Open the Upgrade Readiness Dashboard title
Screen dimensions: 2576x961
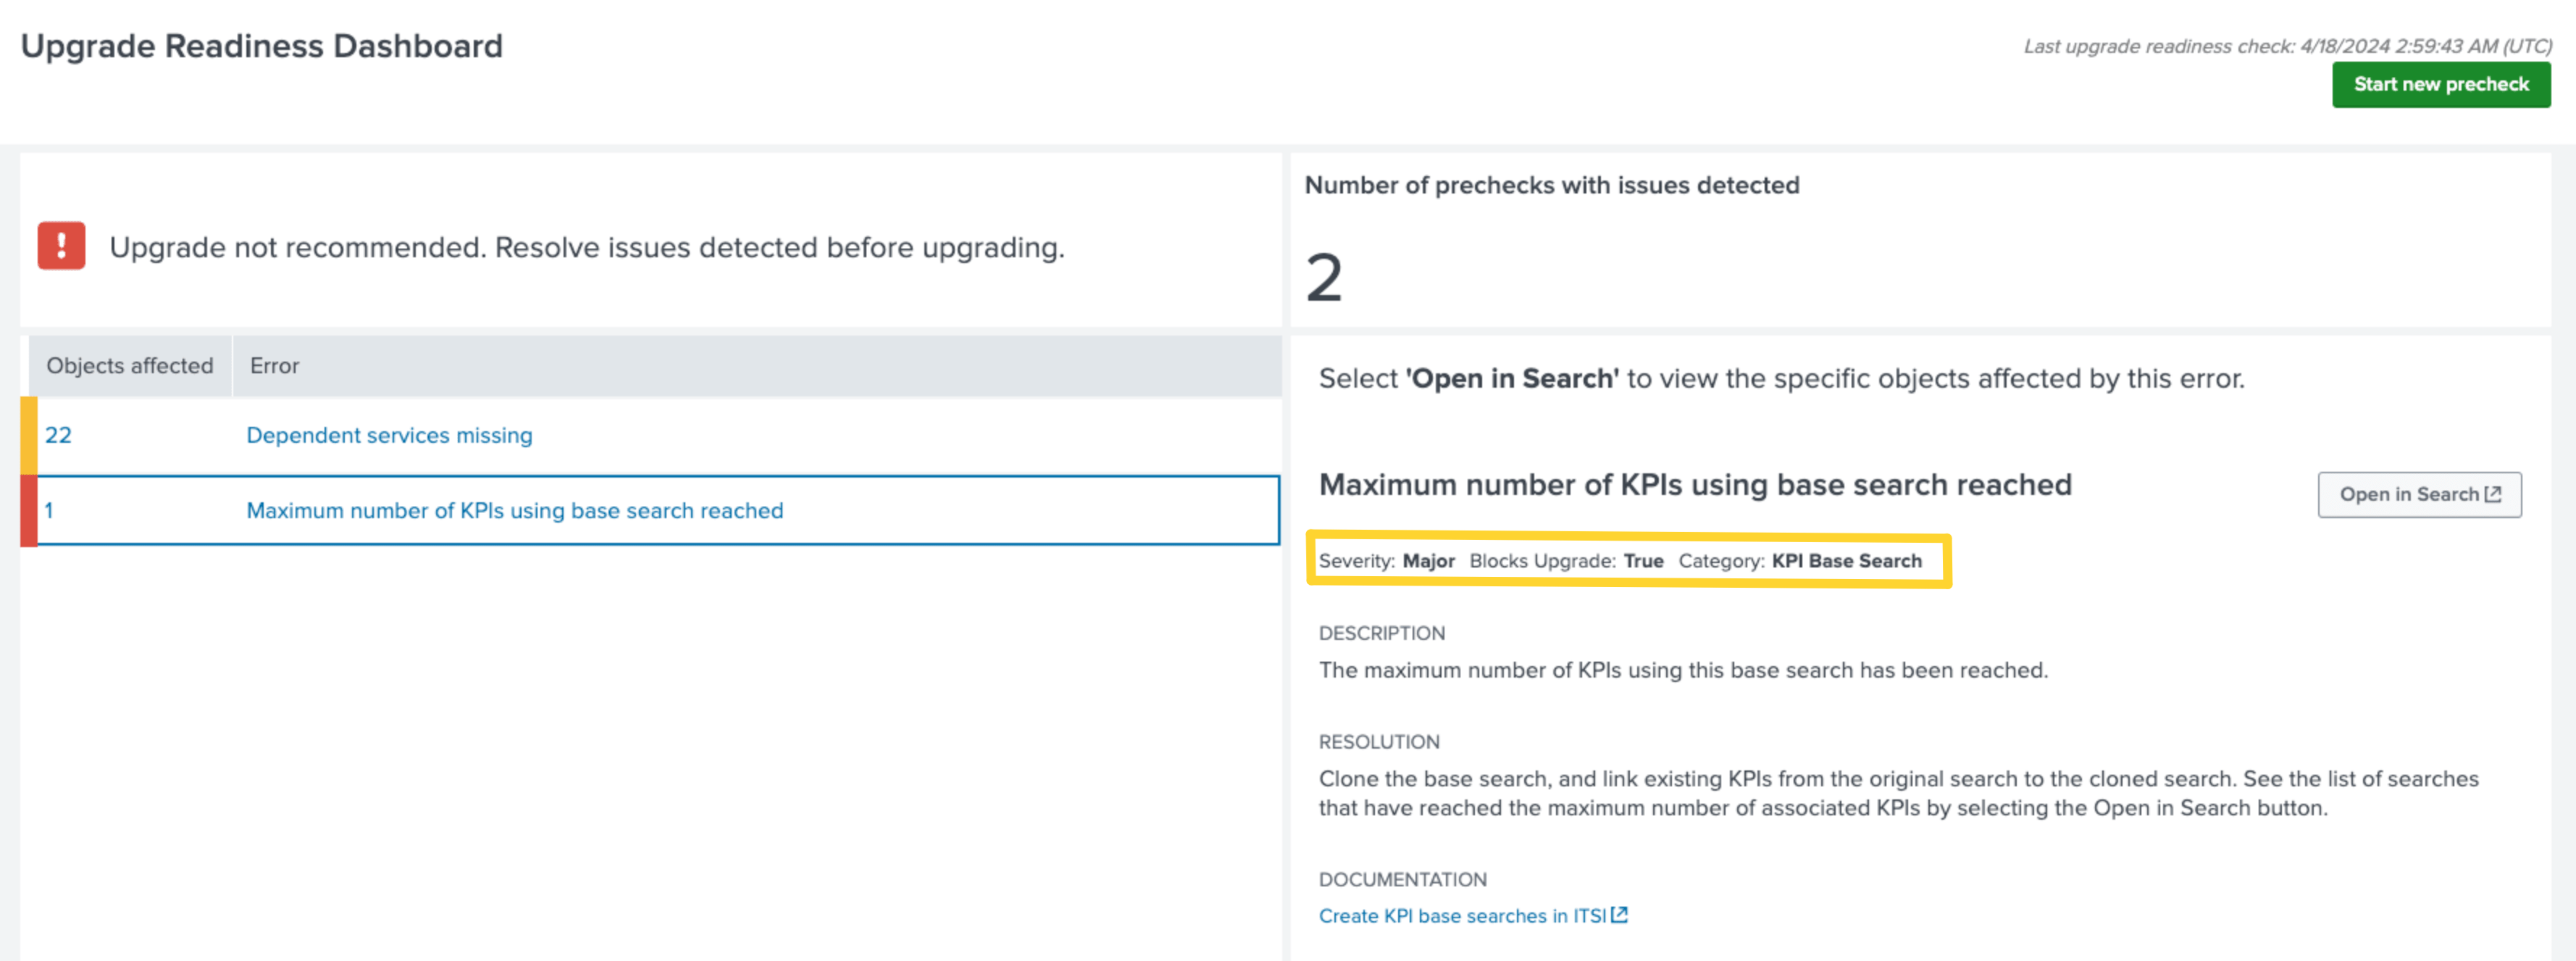pyautogui.click(x=262, y=45)
